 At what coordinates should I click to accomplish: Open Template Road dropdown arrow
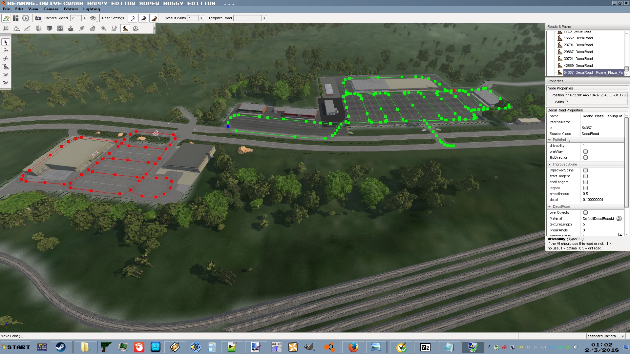point(264,18)
